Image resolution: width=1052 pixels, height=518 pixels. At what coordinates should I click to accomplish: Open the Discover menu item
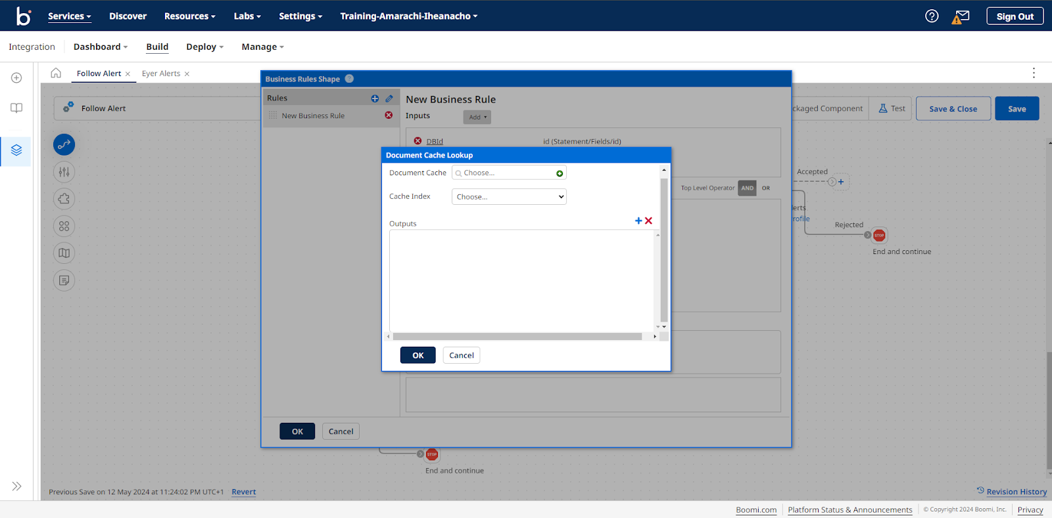click(128, 16)
